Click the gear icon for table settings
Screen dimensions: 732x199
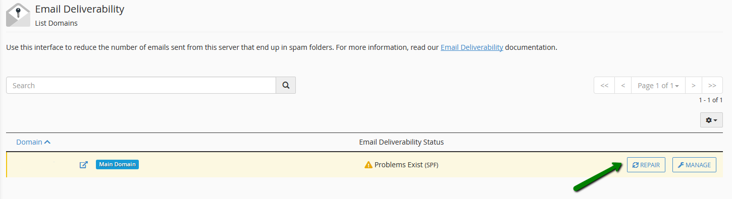click(709, 120)
